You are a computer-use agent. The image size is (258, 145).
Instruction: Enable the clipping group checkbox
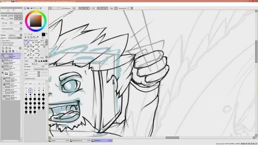pos(2,43)
